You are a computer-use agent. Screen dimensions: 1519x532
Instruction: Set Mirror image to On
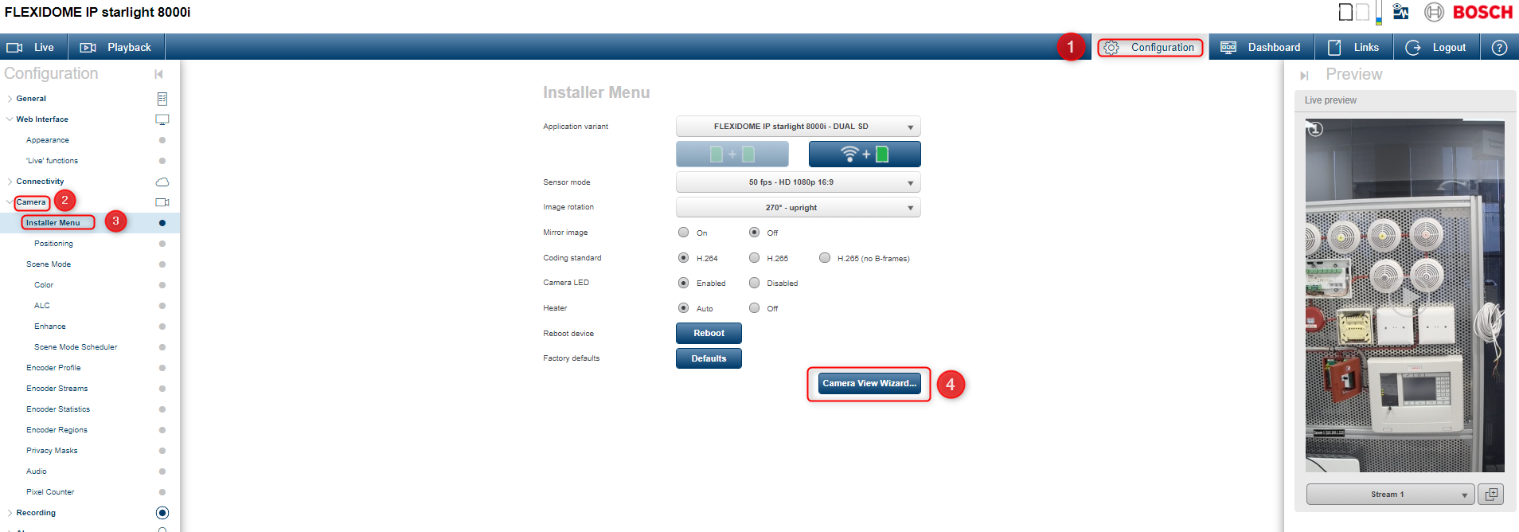click(683, 233)
